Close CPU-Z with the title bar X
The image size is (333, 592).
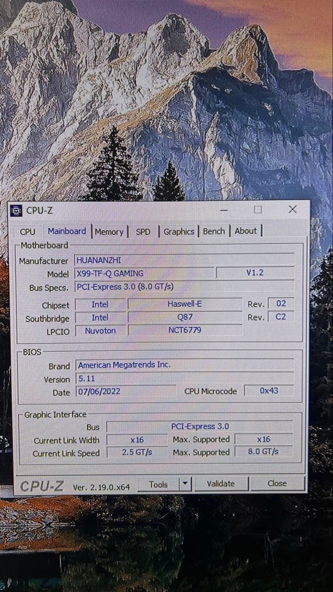pyautogui.click(x=292, y=209)
